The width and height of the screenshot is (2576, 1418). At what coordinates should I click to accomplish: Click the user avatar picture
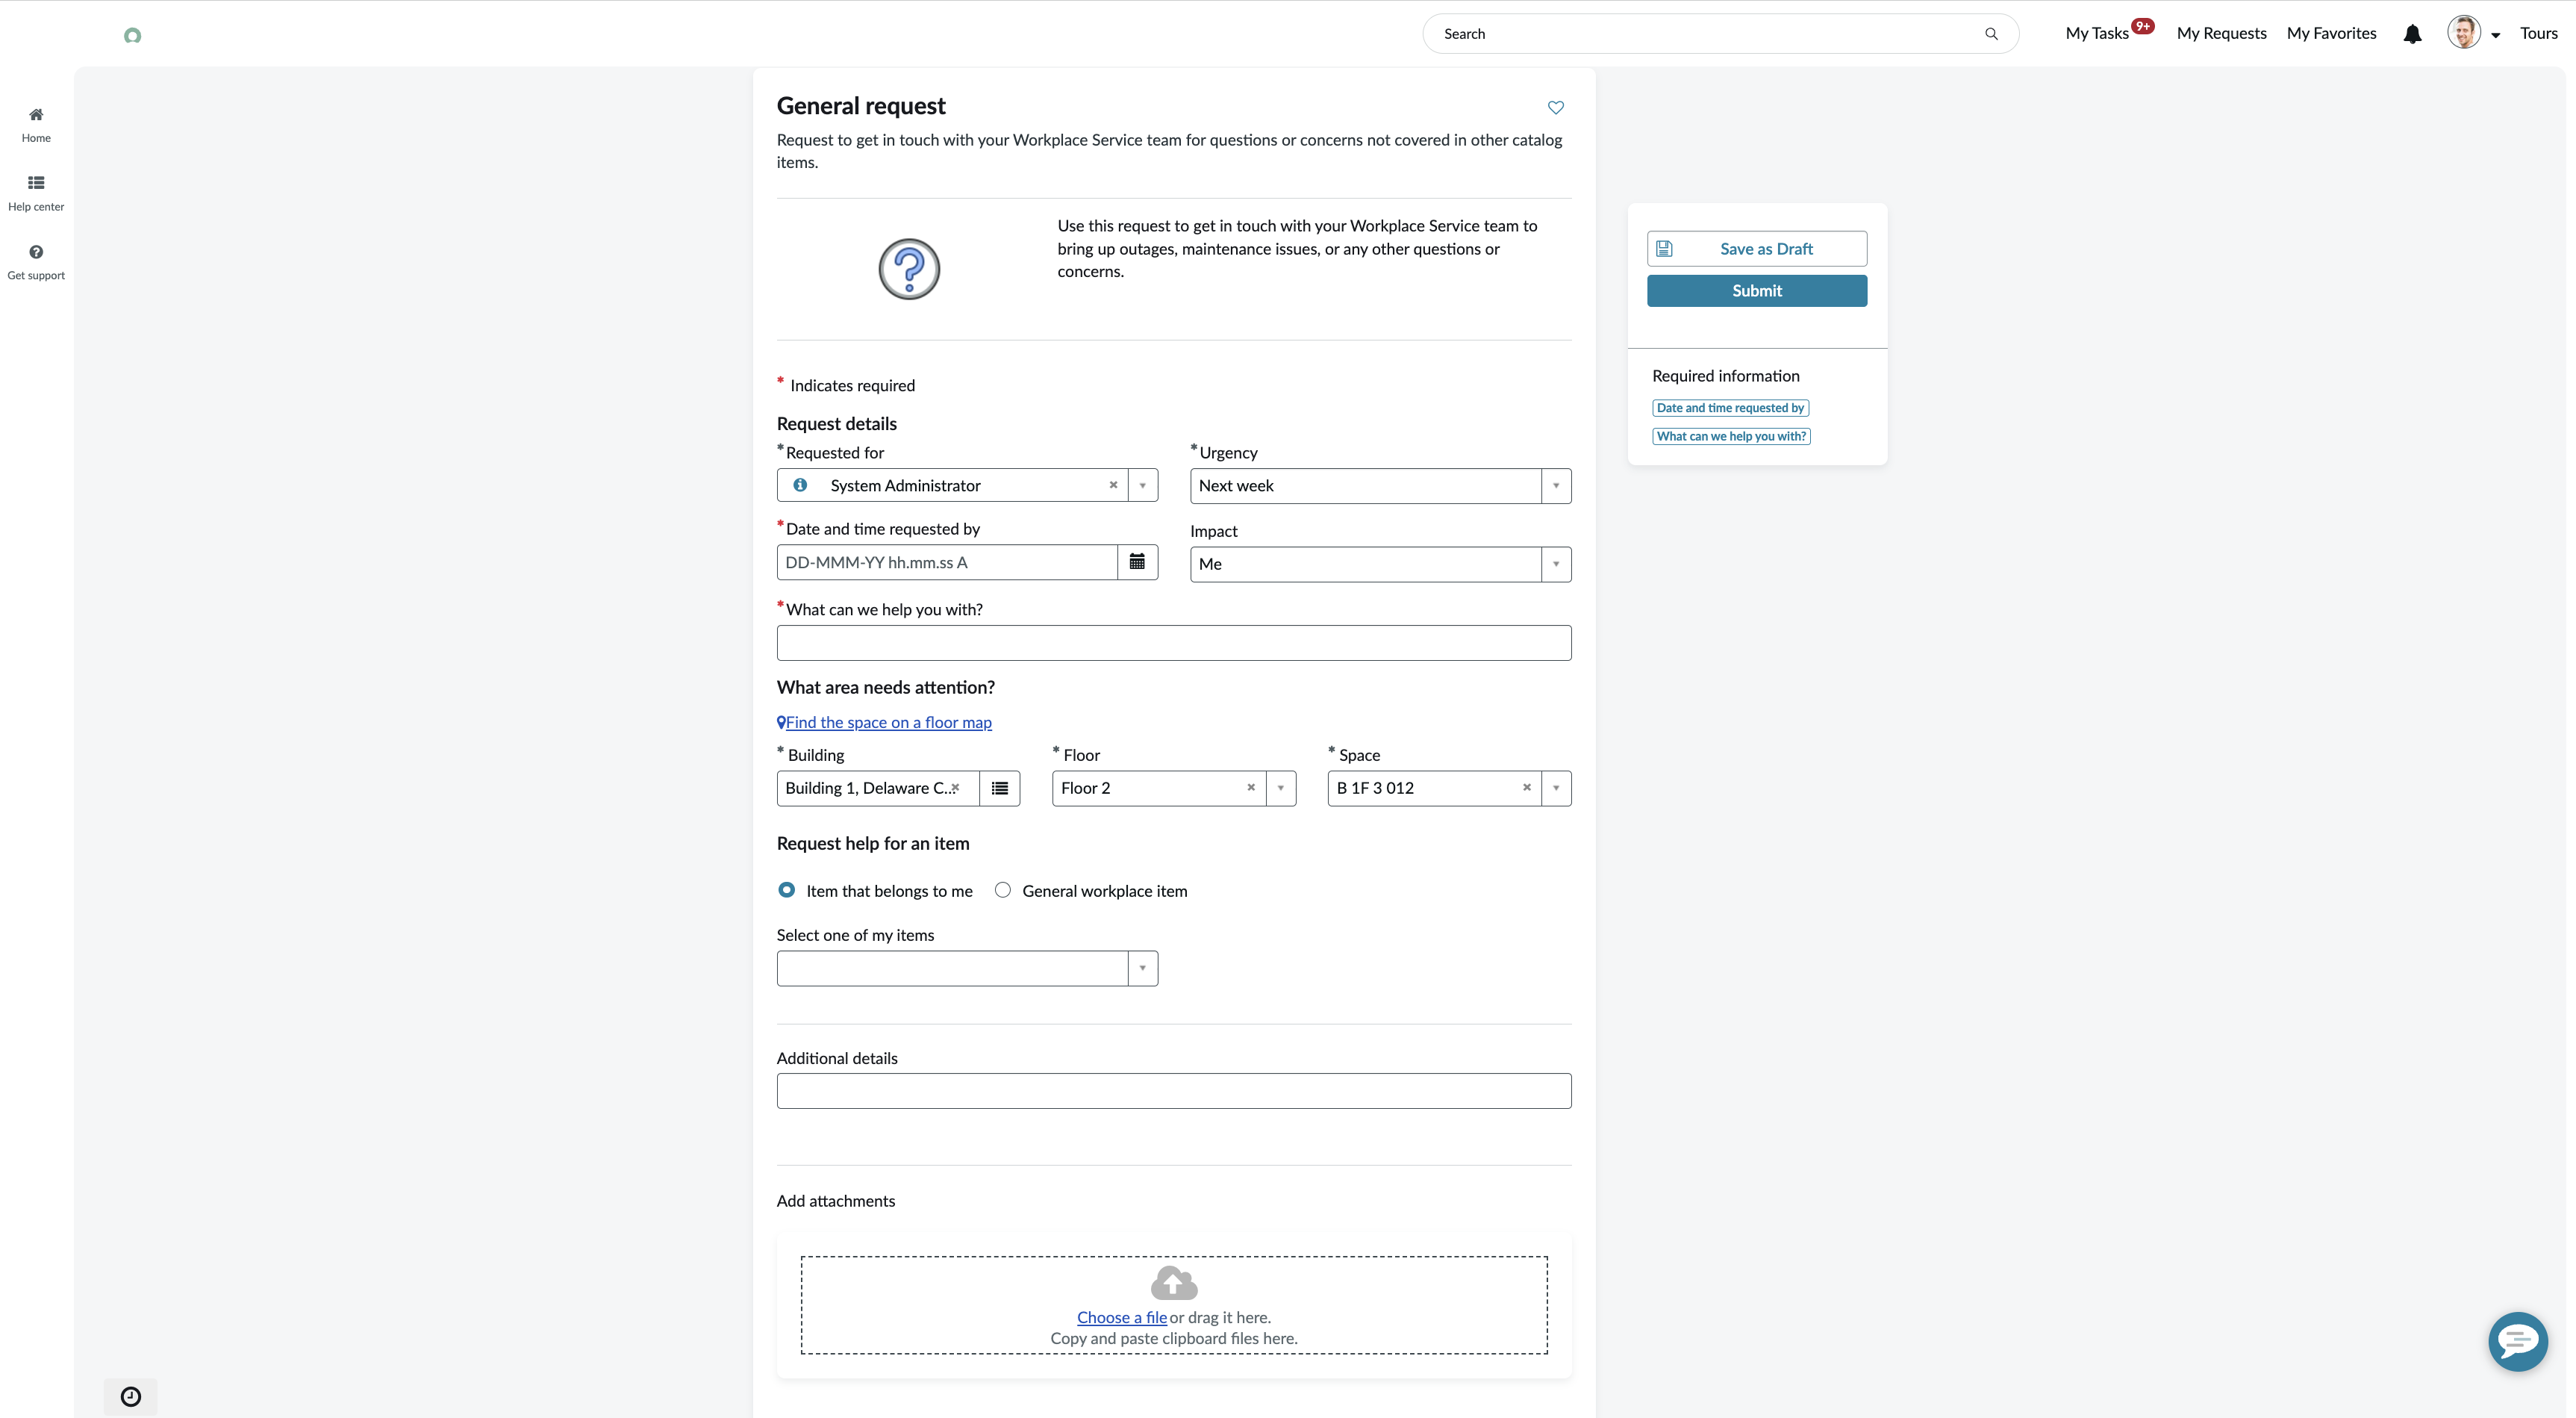(x=2463, y=33)
